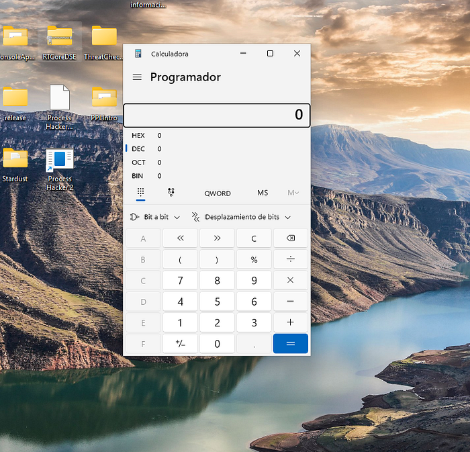Click digit 3 on the keypad
This screenshot has height=452, width=470.
[254, 322]
